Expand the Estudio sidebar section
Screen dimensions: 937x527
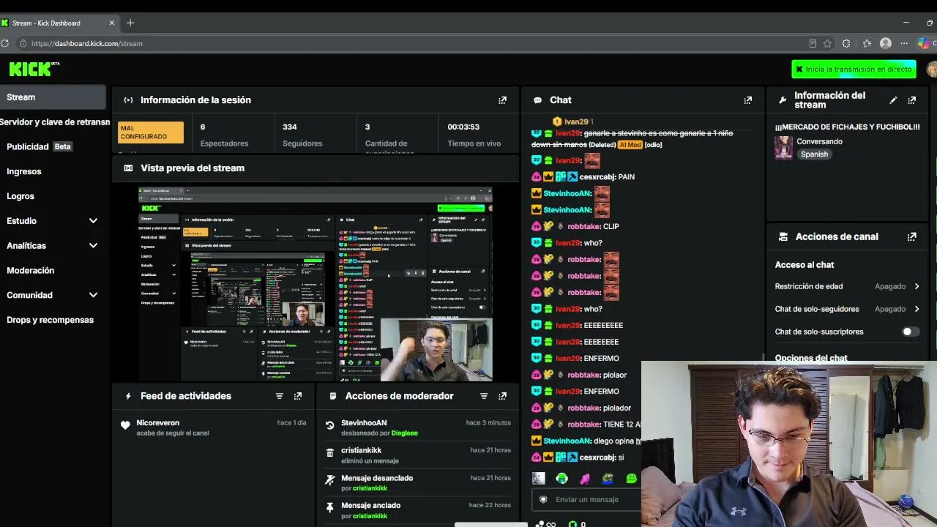tap(93, 221)
